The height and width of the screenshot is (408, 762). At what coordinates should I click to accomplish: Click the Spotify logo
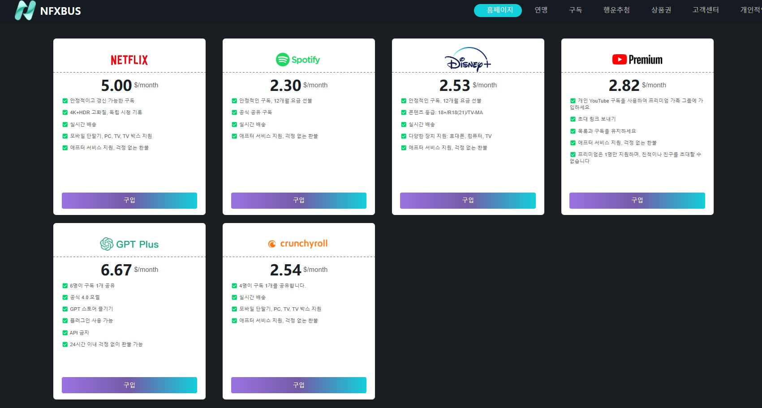pyautogui.click(x=298, y=60)
